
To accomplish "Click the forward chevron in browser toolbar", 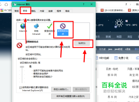I will [x=130, y=4].
